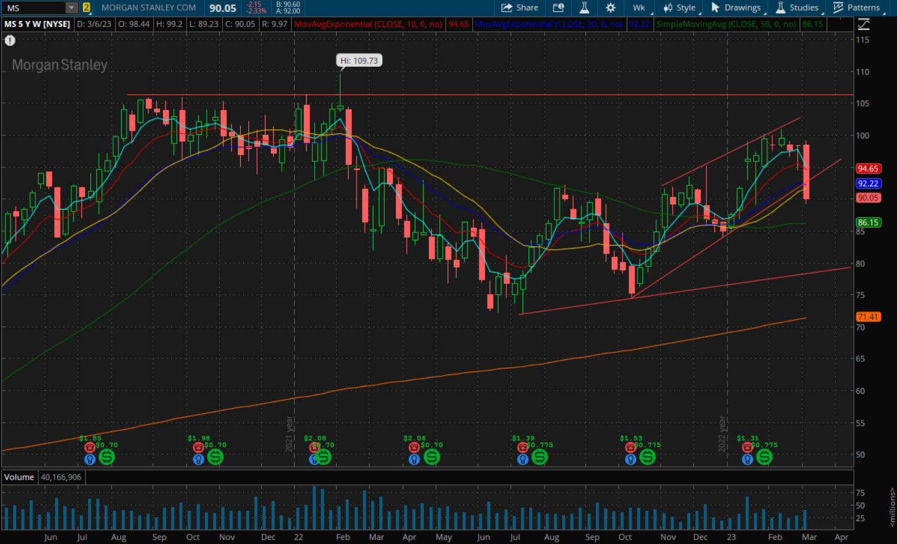This screenshot has width=897, height=544.
Task: Click the green dividend icon near $1.98
Action: point(215,457)
